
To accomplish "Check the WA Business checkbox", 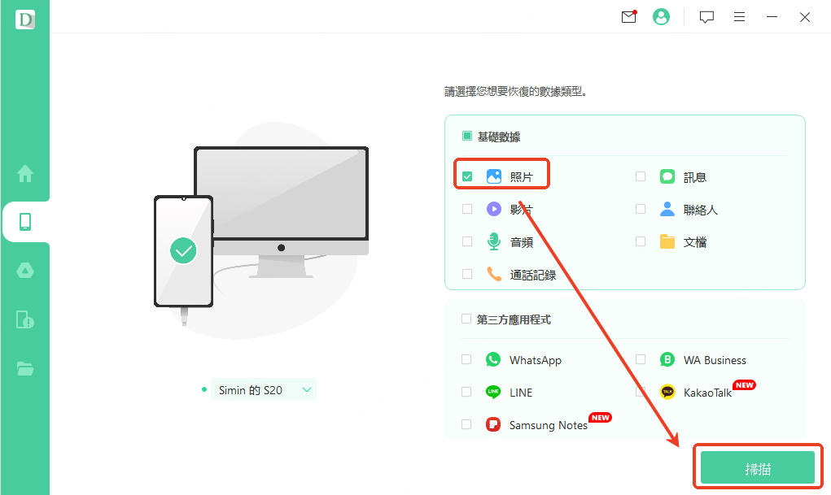I will click(641, 359).
